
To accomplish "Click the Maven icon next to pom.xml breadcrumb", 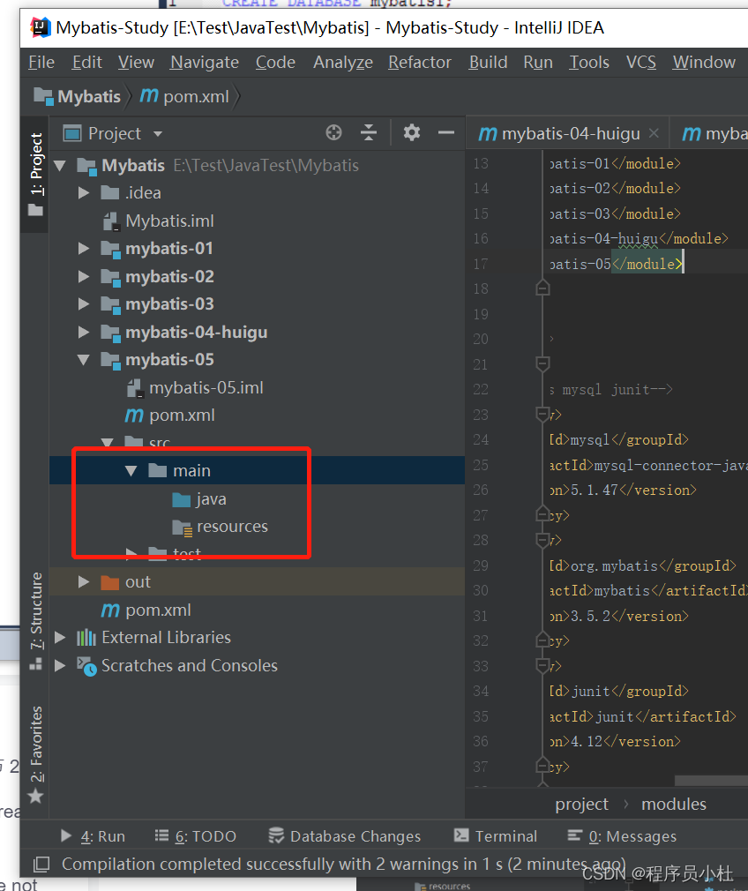I will click(x=149, y=95).
